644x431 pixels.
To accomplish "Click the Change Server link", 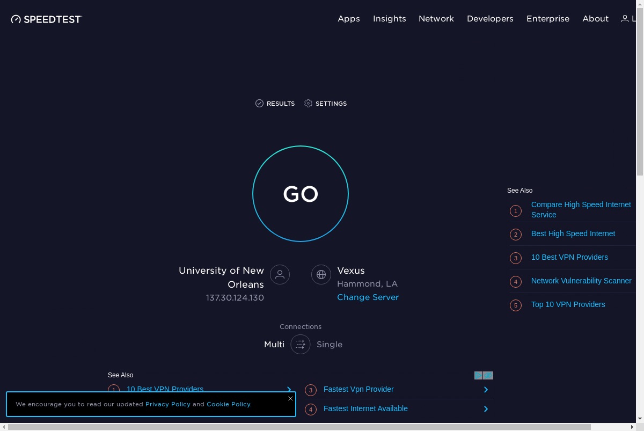I will 368,297.
